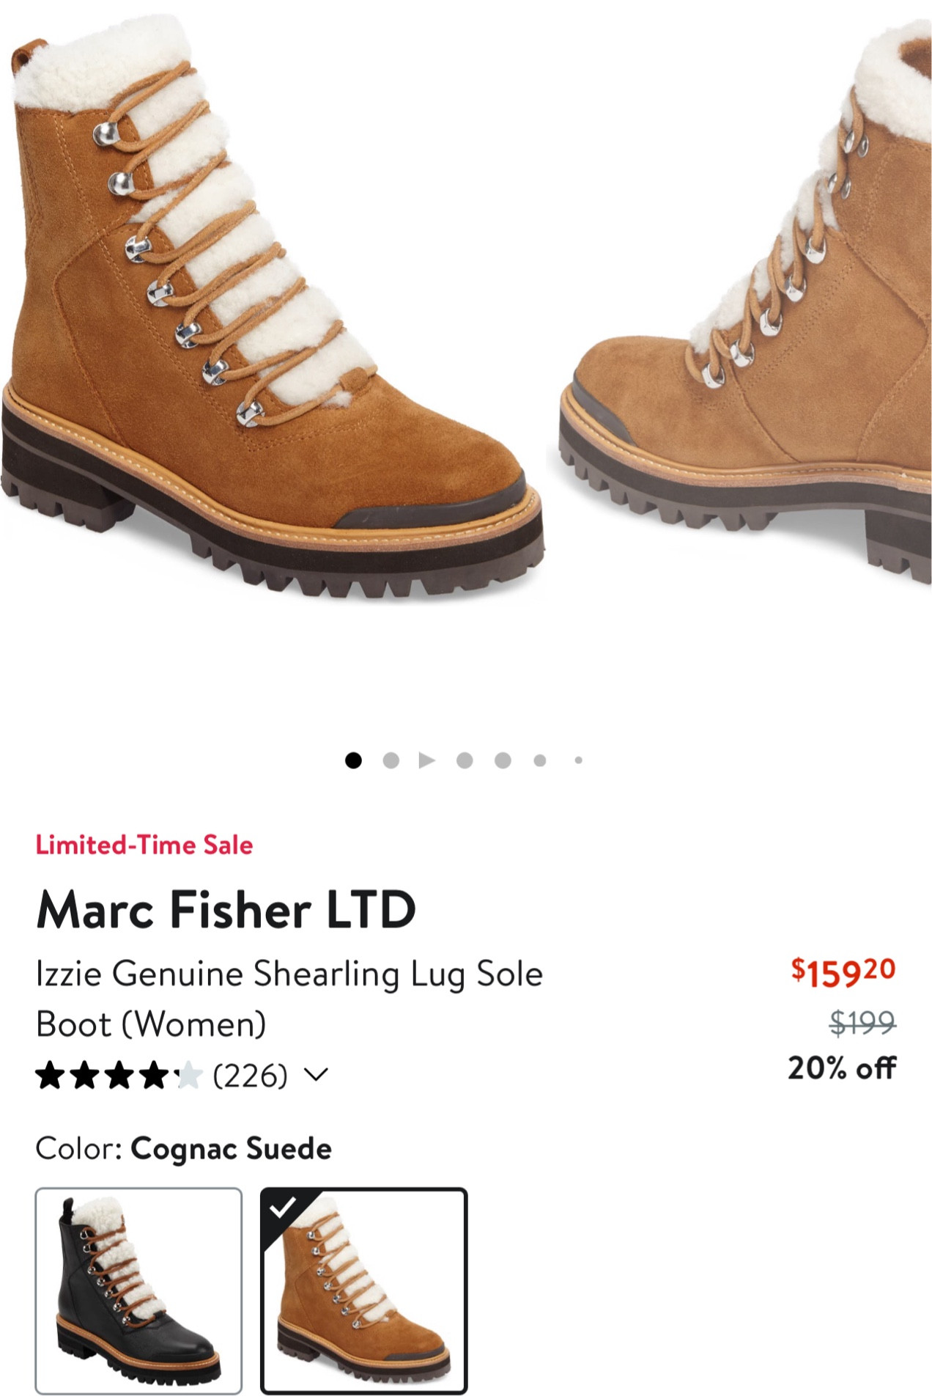This screenshot has height=1399, width=932.
Task: Click the $159.20 sale price
Action: pyautogui.click(x=843, y=972)
